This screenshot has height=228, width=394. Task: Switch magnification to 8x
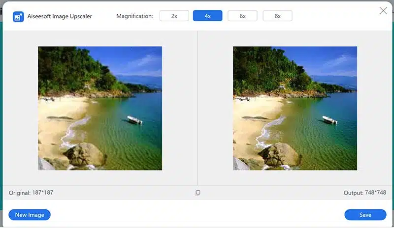[x=277, y=16]
